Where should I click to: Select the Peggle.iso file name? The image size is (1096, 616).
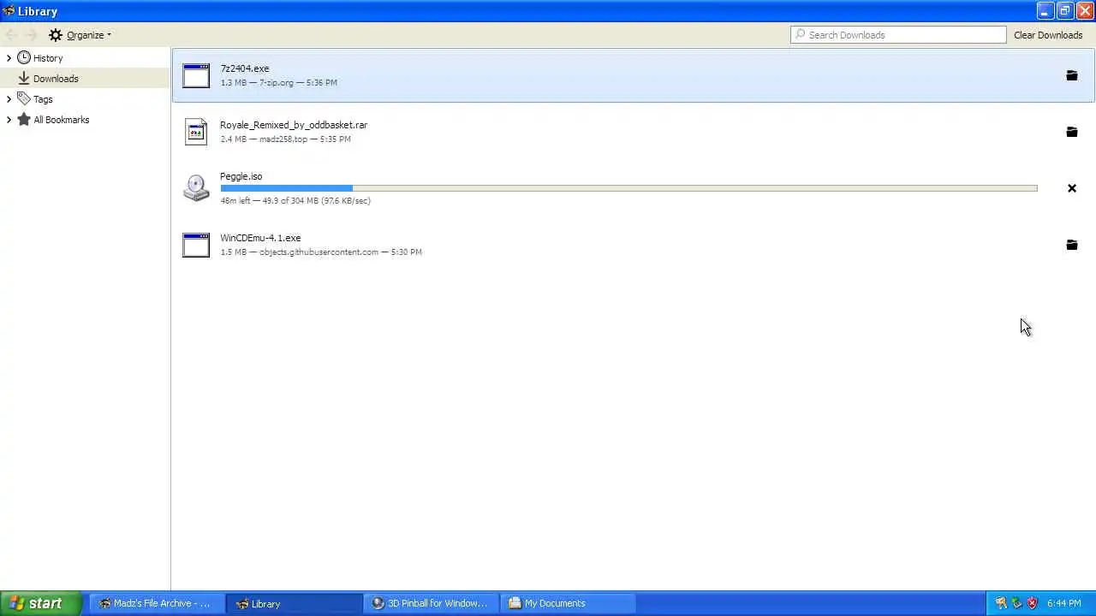241,176
